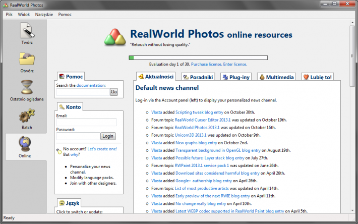Click the Konto panel key icon
This screenshot has width=358, height=224.
click(62, 107)
